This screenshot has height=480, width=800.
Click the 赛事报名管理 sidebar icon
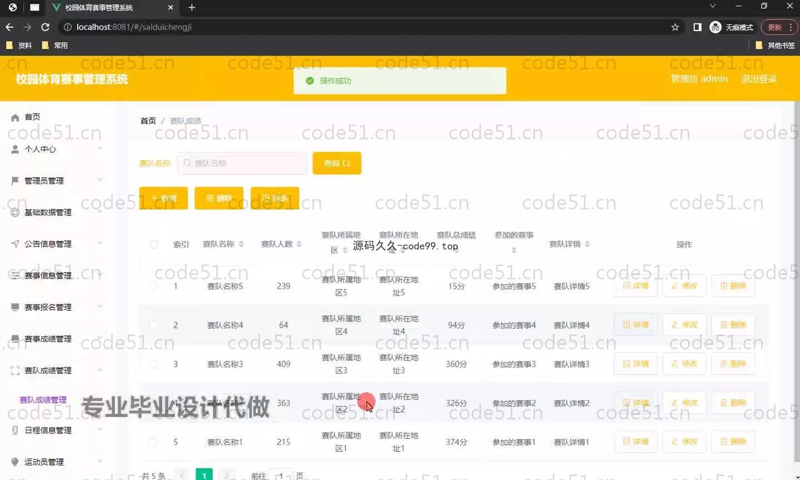click(15, 307)
